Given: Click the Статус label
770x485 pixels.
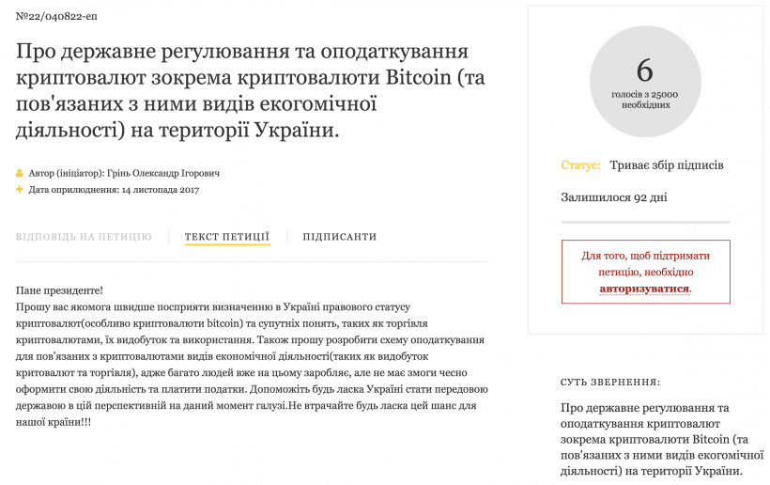Looking at the screenshot, I should 580,165.
